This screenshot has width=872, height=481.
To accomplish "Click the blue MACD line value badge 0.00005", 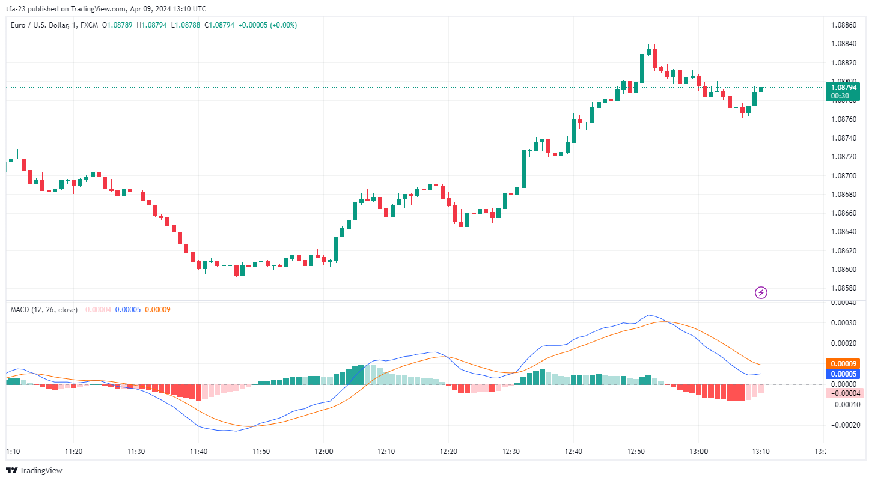I will pos(843,374).
